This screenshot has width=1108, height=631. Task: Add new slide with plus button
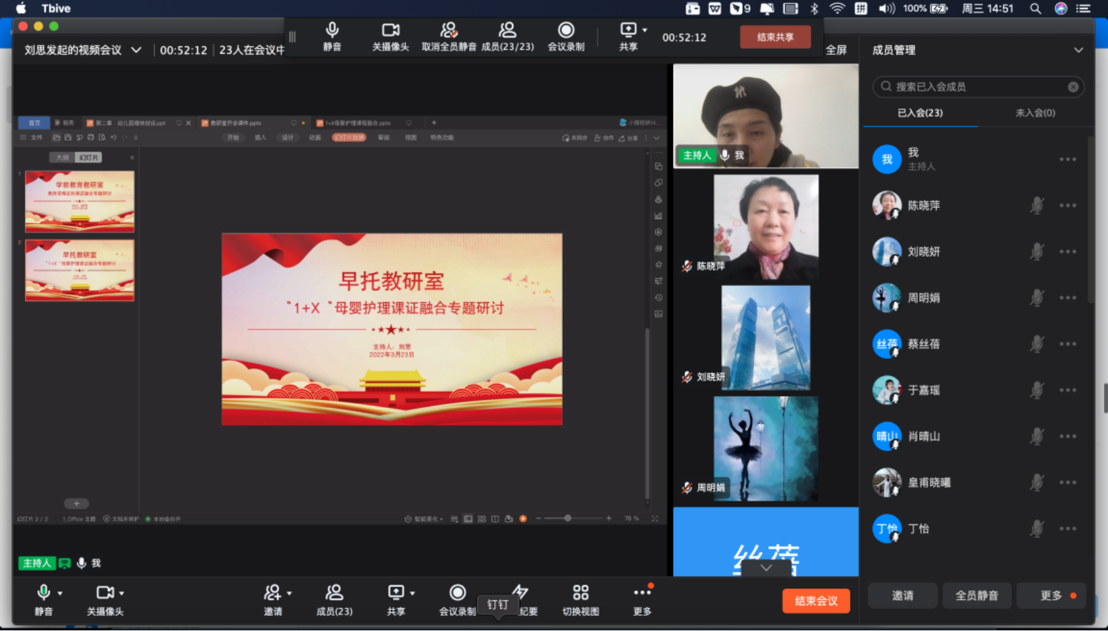tap(76, 503)
